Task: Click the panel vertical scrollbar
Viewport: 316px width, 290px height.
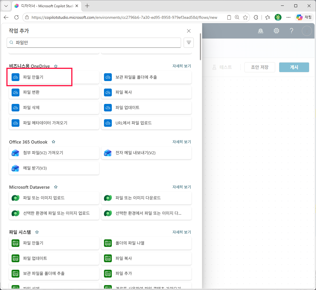Action: (x=200, y=47)
